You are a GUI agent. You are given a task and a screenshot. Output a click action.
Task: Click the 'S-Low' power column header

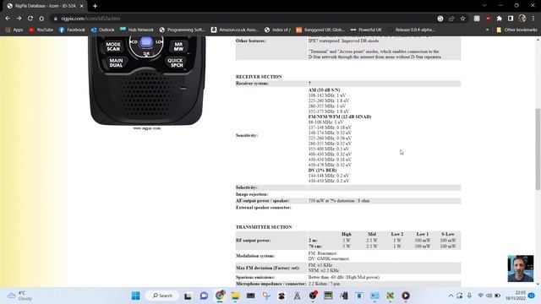coord(448,234)
